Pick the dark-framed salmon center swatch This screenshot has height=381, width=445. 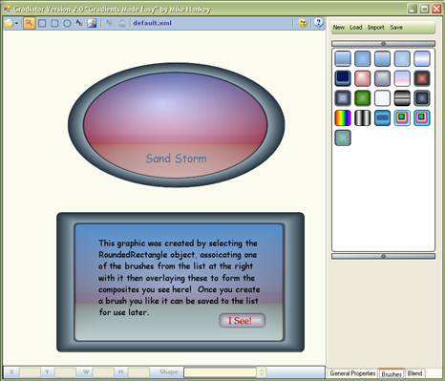(422, 78)
